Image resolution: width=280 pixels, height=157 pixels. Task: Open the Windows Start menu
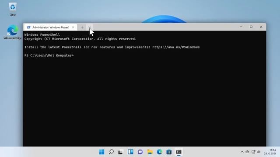pyautogui.click(x=101, y=152)
